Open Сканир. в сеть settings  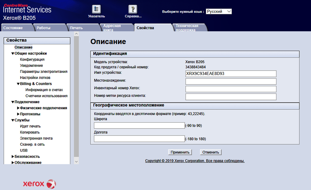pyautogui.click(x=32, y=144)
